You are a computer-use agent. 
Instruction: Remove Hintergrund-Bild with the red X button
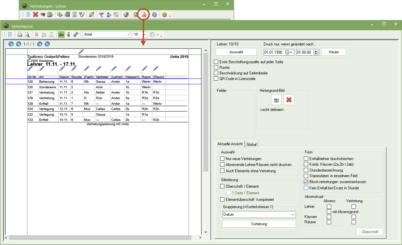pos(289,100)
